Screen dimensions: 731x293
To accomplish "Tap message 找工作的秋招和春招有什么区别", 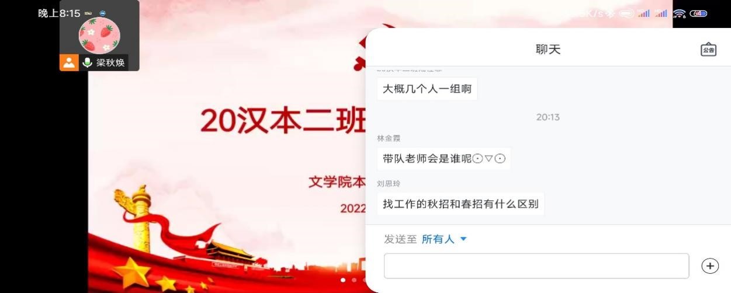I will click(x=460, y=204).
